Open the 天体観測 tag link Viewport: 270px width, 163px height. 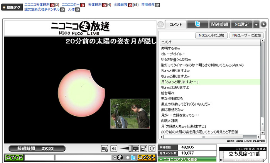(95, 5)
